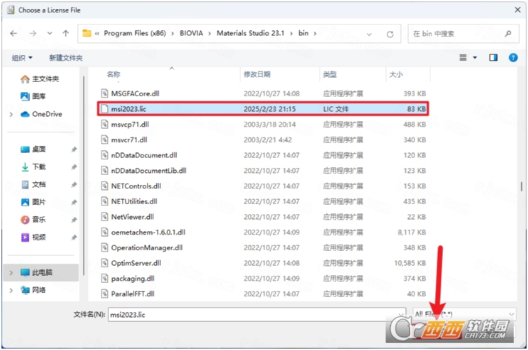Click the 文件名 input field

(x=257, y=315)
